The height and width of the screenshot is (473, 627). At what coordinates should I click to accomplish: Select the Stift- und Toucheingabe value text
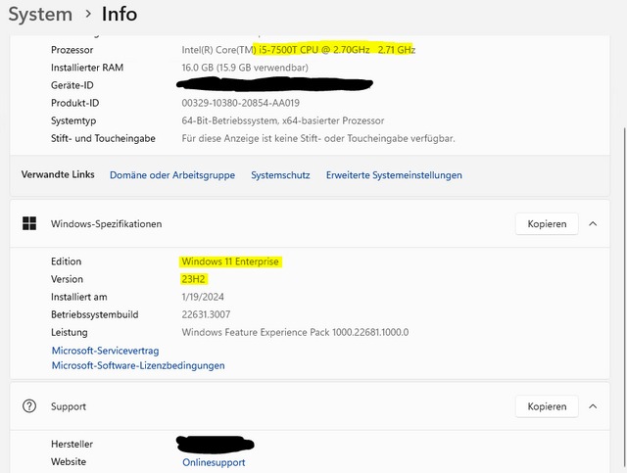318,138
